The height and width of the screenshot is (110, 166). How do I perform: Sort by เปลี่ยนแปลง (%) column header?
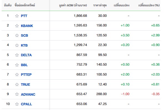(x=149, y=5)
